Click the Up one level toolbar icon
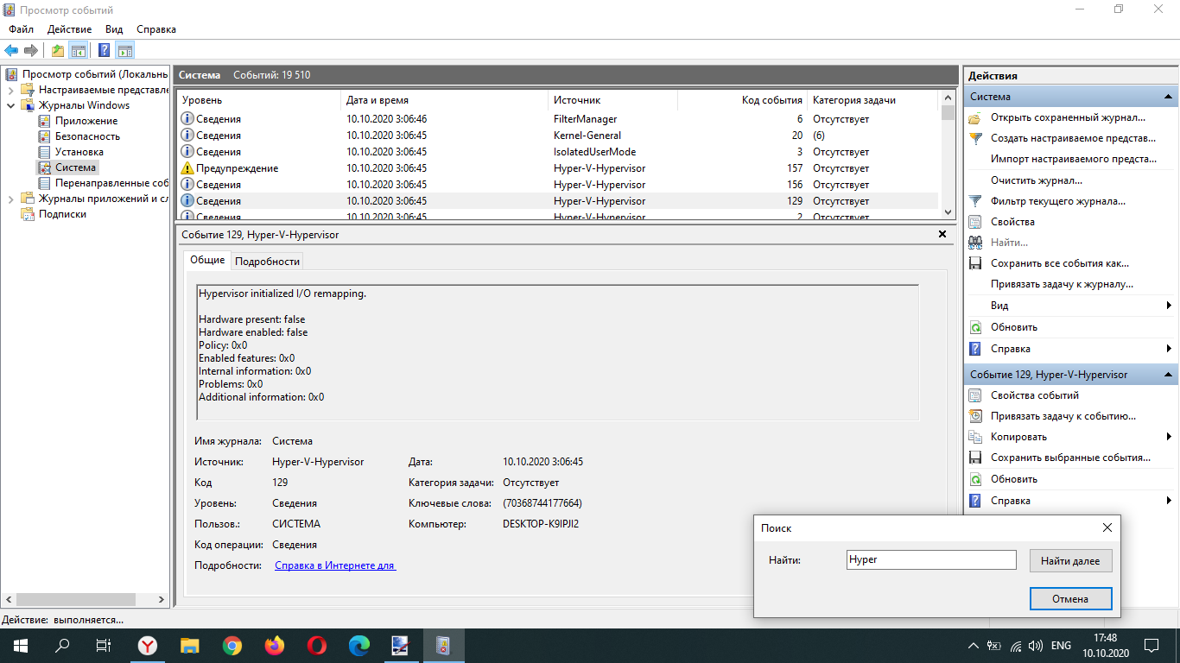 57,50
